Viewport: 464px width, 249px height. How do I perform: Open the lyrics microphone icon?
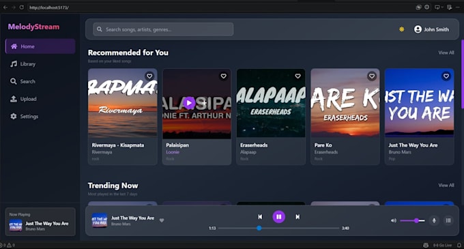[434, 220]
